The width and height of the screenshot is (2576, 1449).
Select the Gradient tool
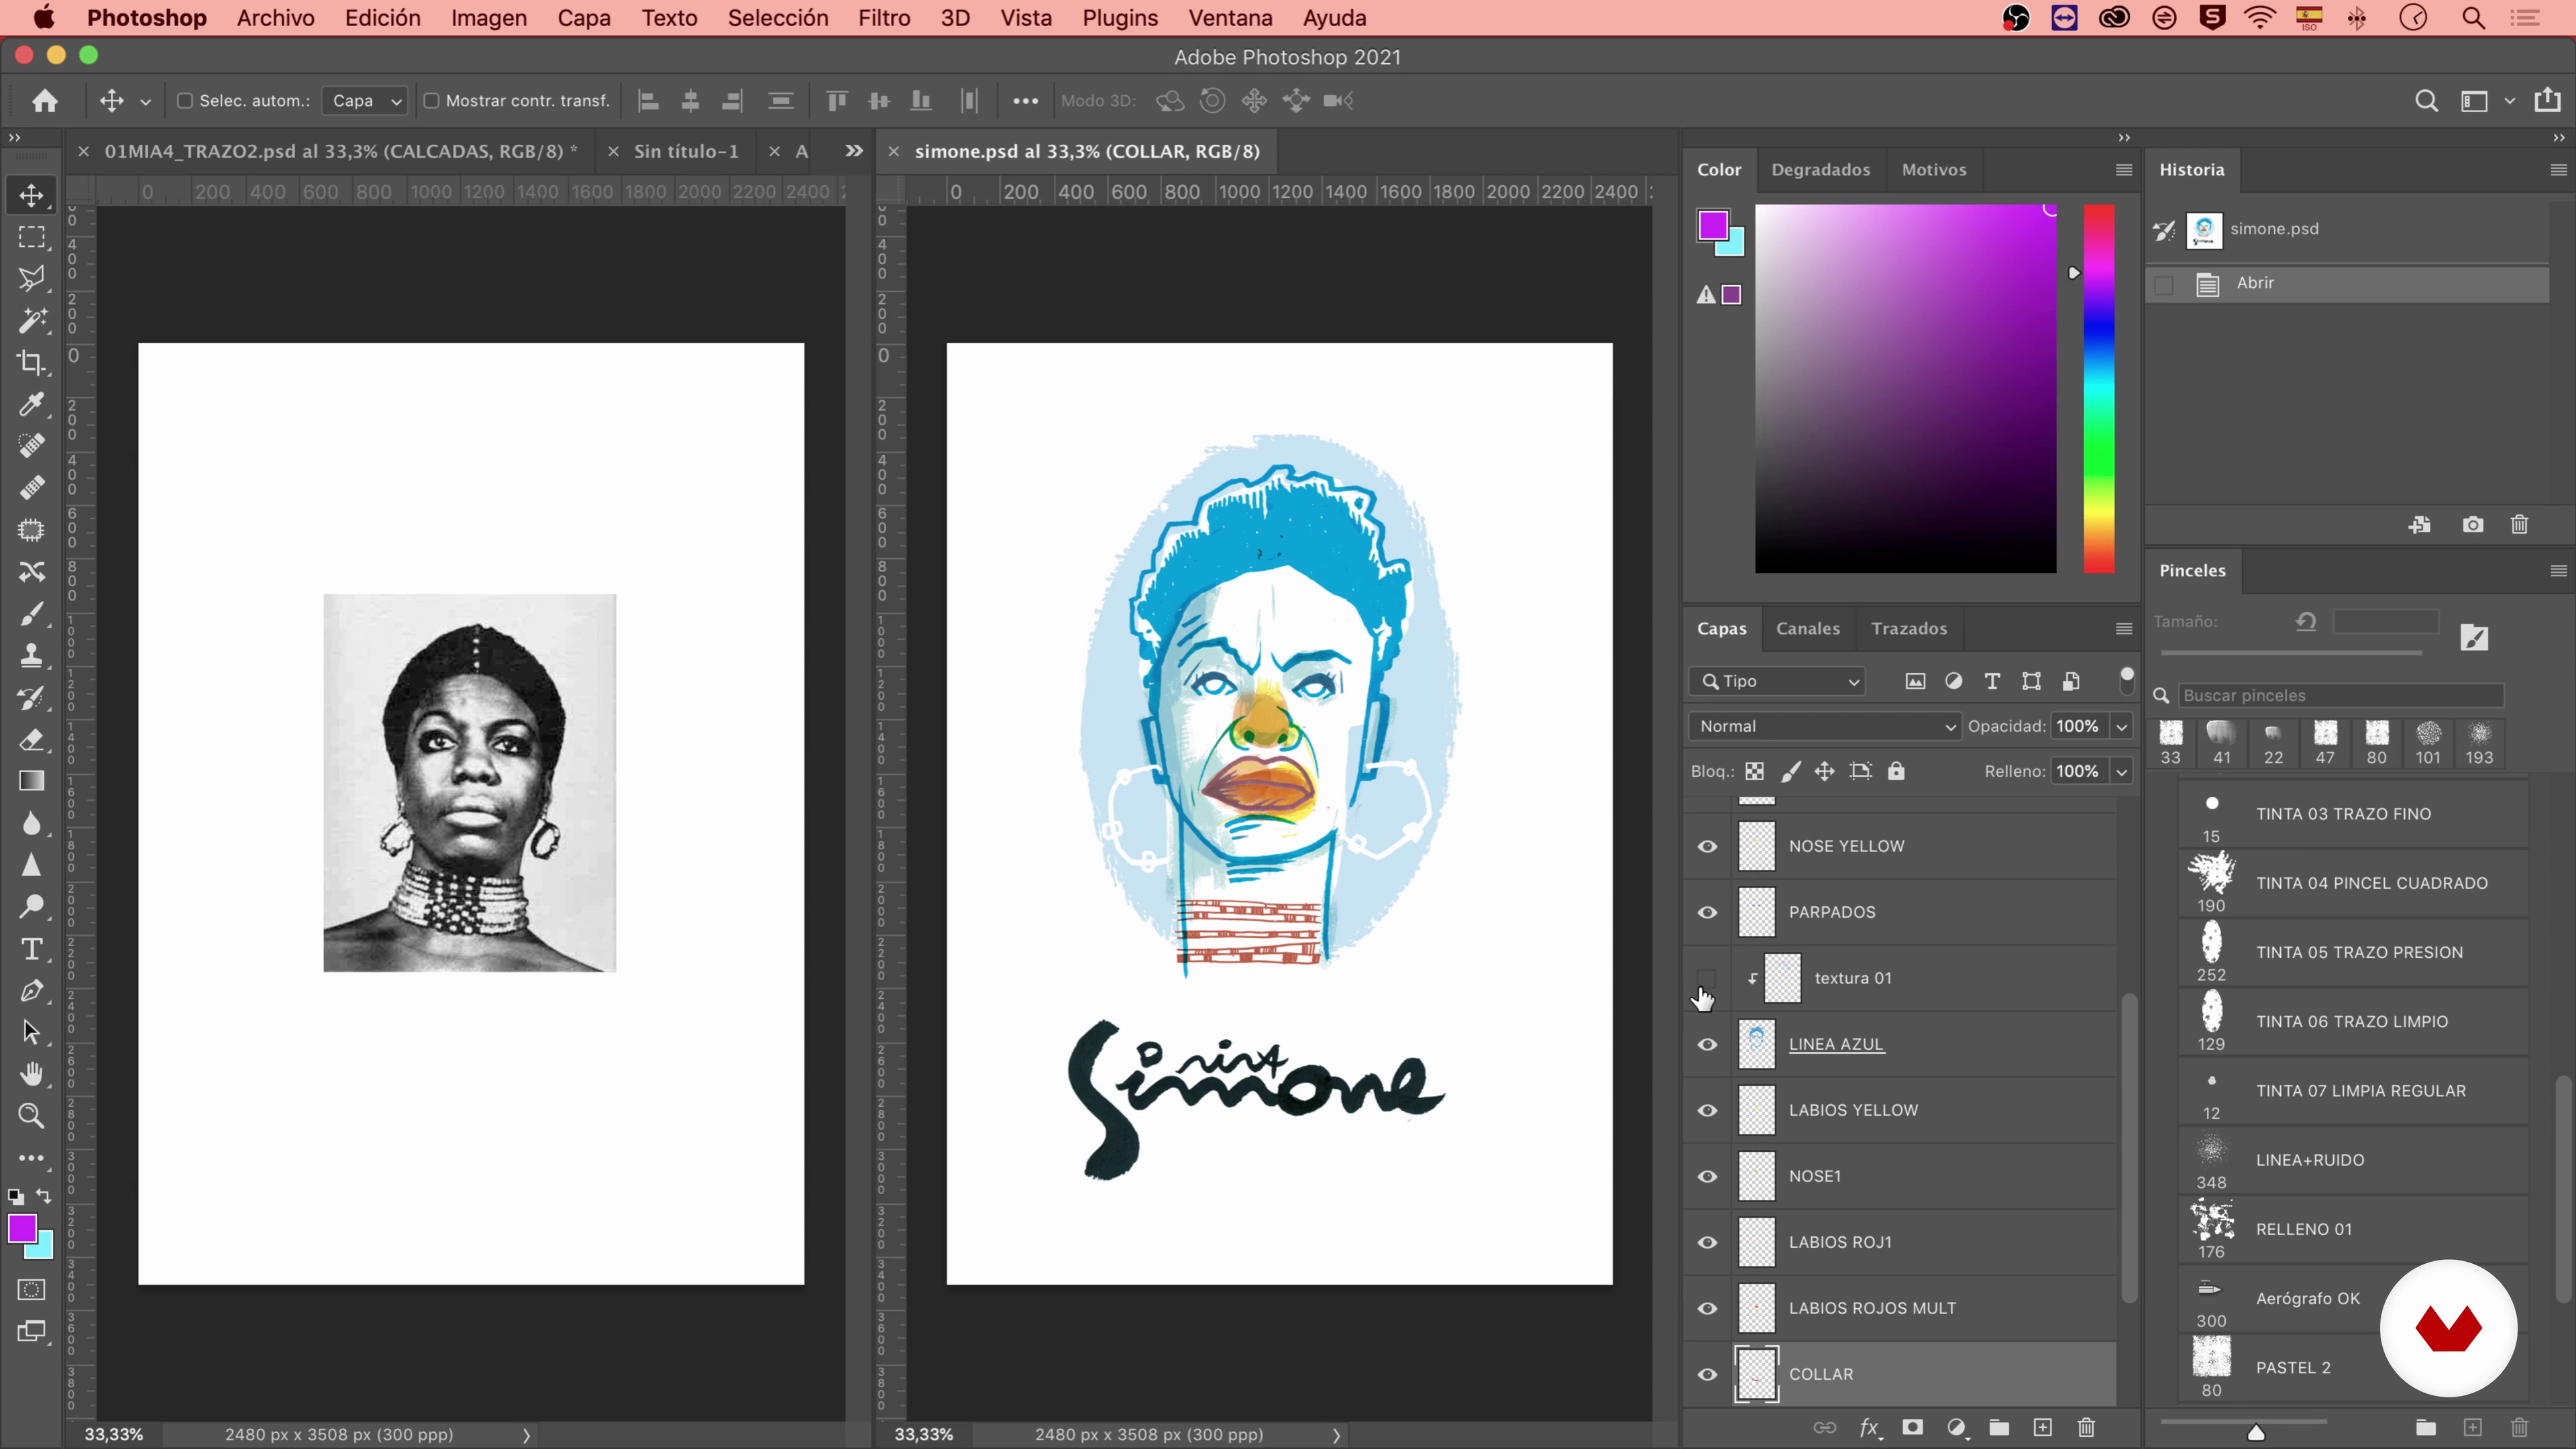point(31,781)
